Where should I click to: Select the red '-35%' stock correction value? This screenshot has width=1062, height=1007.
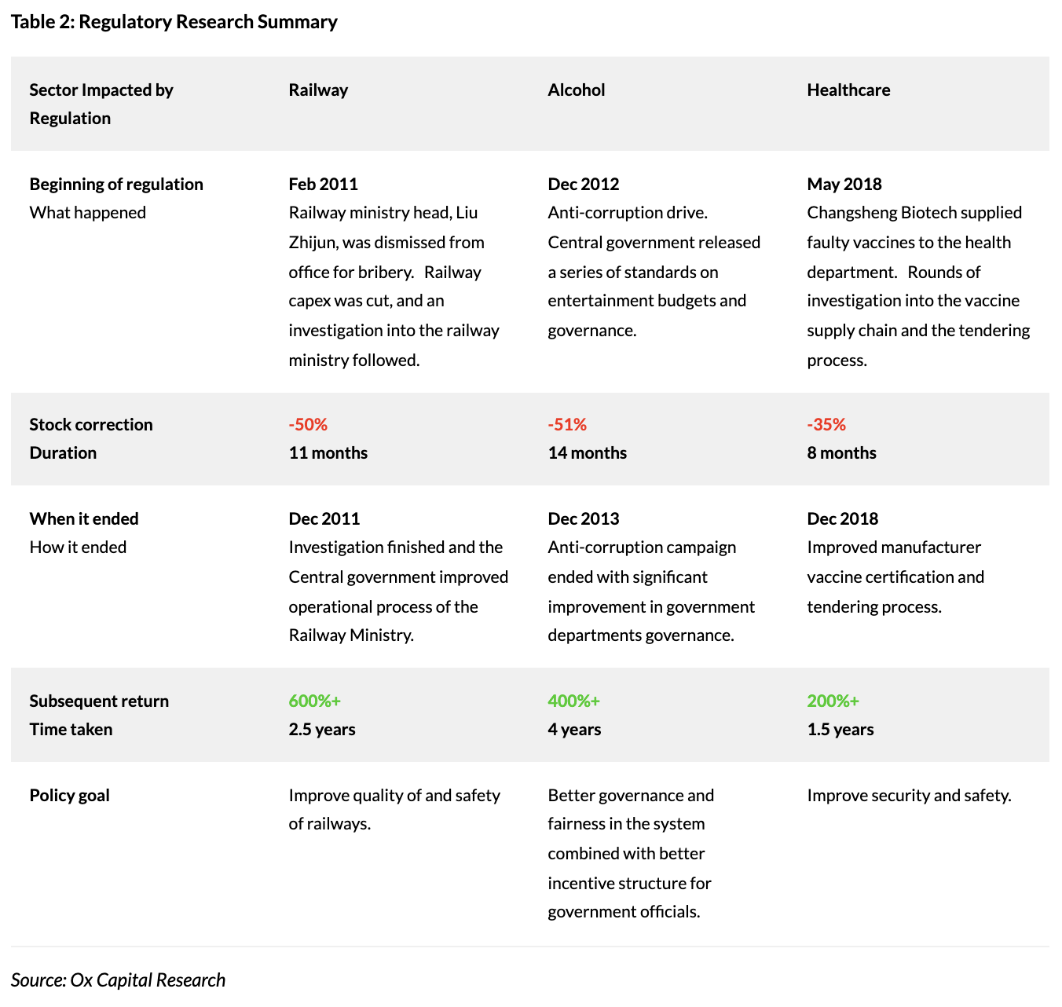click(826, 425)
